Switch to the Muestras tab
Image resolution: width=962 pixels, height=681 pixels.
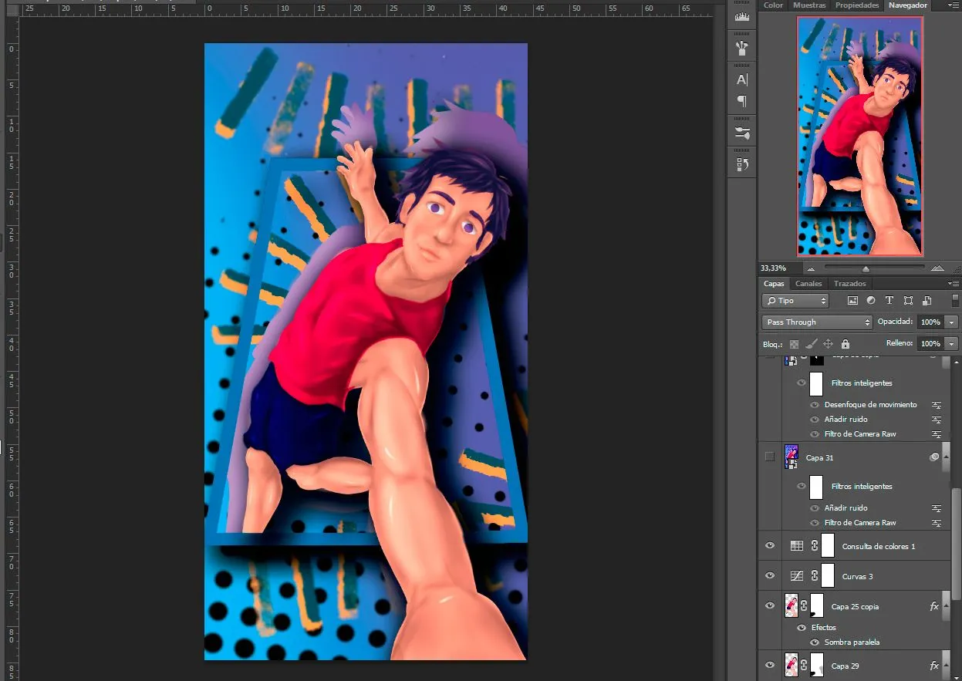coord(809,5)
